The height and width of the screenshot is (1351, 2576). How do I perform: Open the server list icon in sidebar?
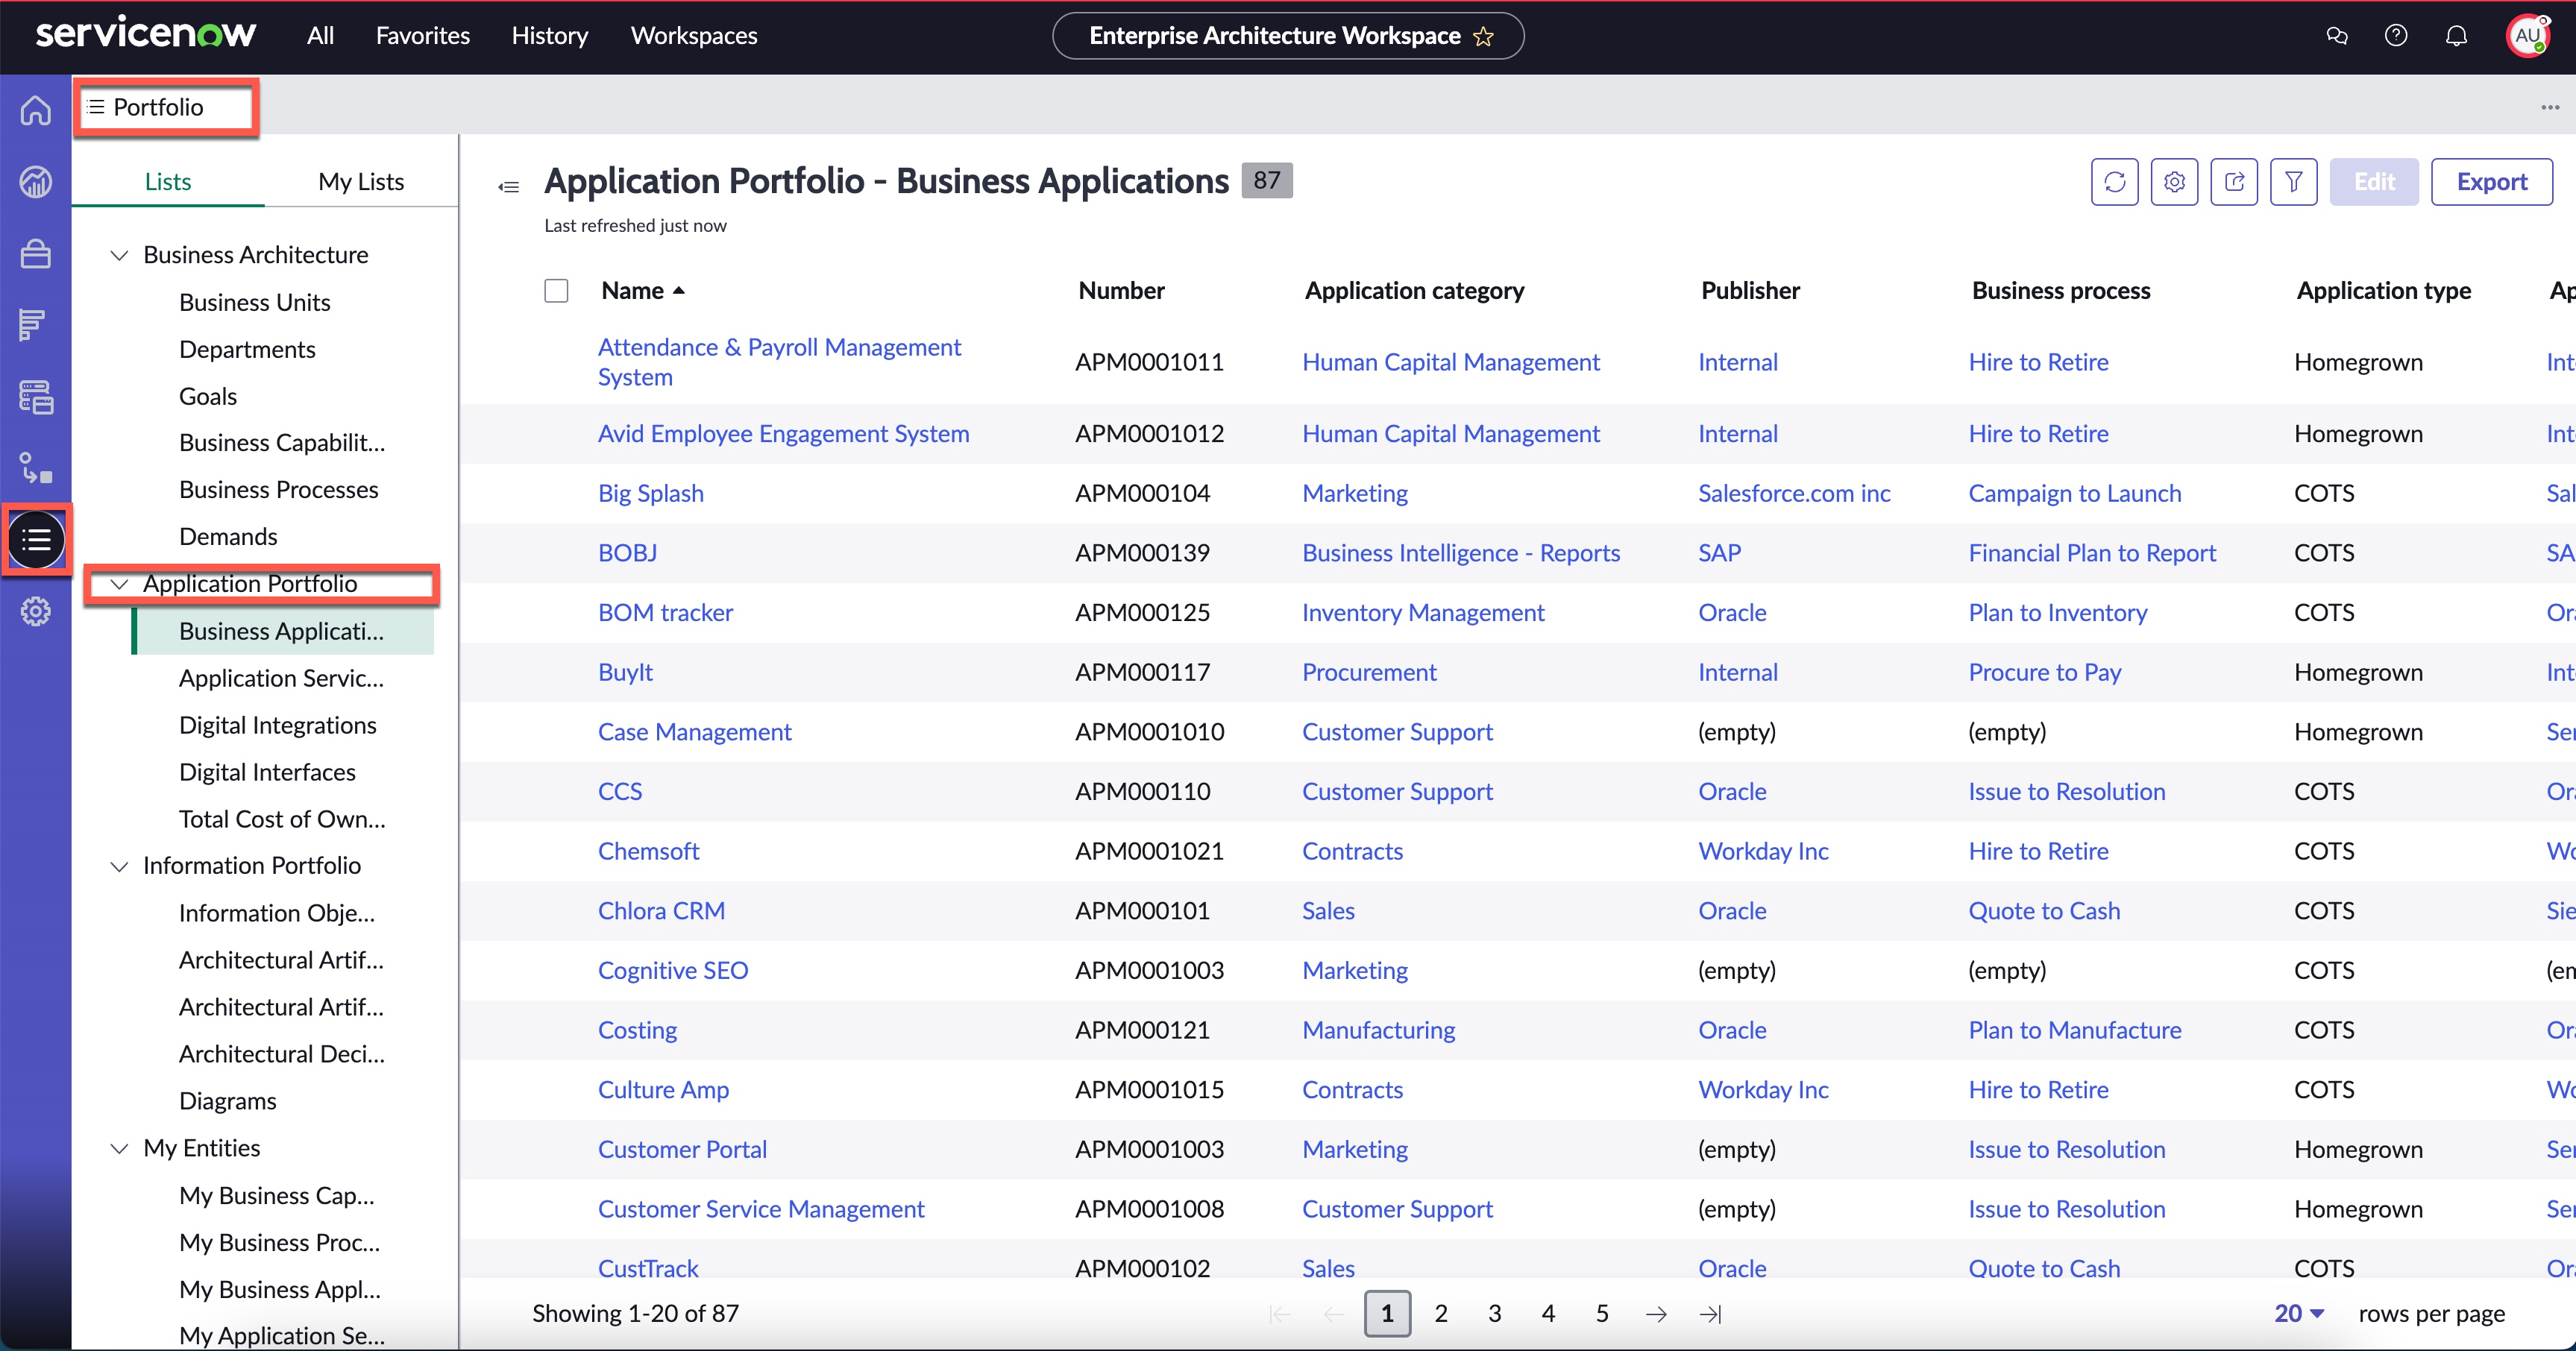(36, 397)
